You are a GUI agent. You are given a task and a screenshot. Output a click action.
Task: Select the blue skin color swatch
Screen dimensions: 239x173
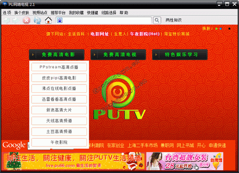pyautogui.click(x=221, y=29)
